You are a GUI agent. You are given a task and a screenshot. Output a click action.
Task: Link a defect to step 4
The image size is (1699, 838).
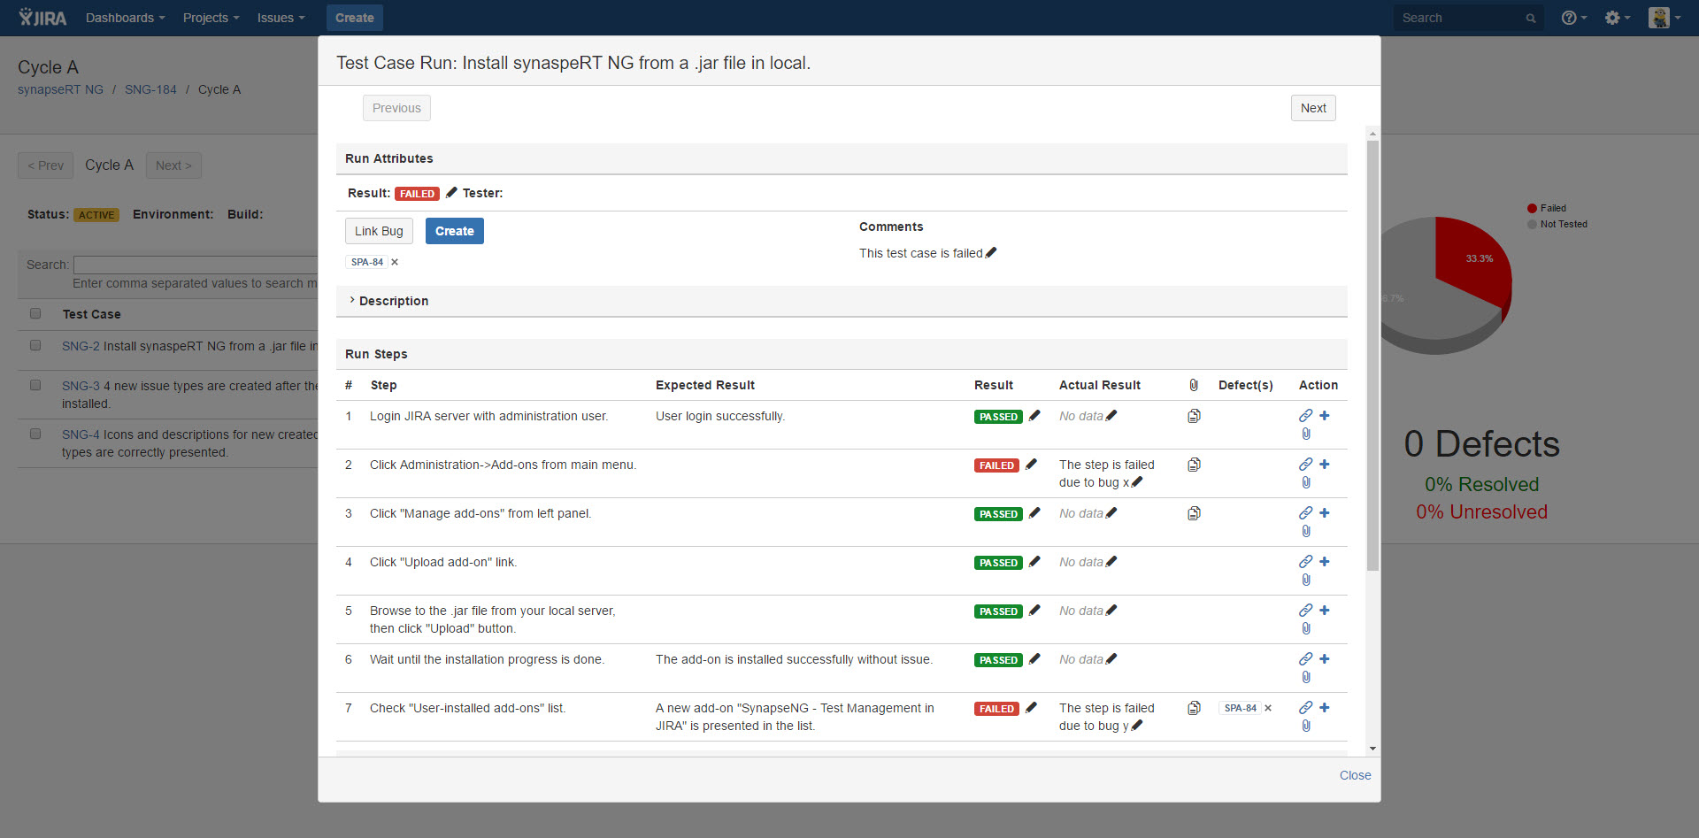1305,561
